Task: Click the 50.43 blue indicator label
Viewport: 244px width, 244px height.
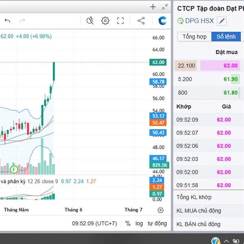Action: pos(158,133)
